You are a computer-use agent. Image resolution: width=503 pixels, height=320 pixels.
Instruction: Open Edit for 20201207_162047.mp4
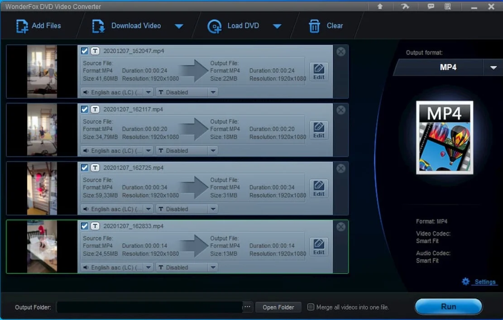point(319,72)
